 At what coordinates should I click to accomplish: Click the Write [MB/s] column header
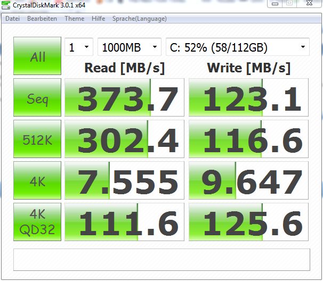[248, 68]
